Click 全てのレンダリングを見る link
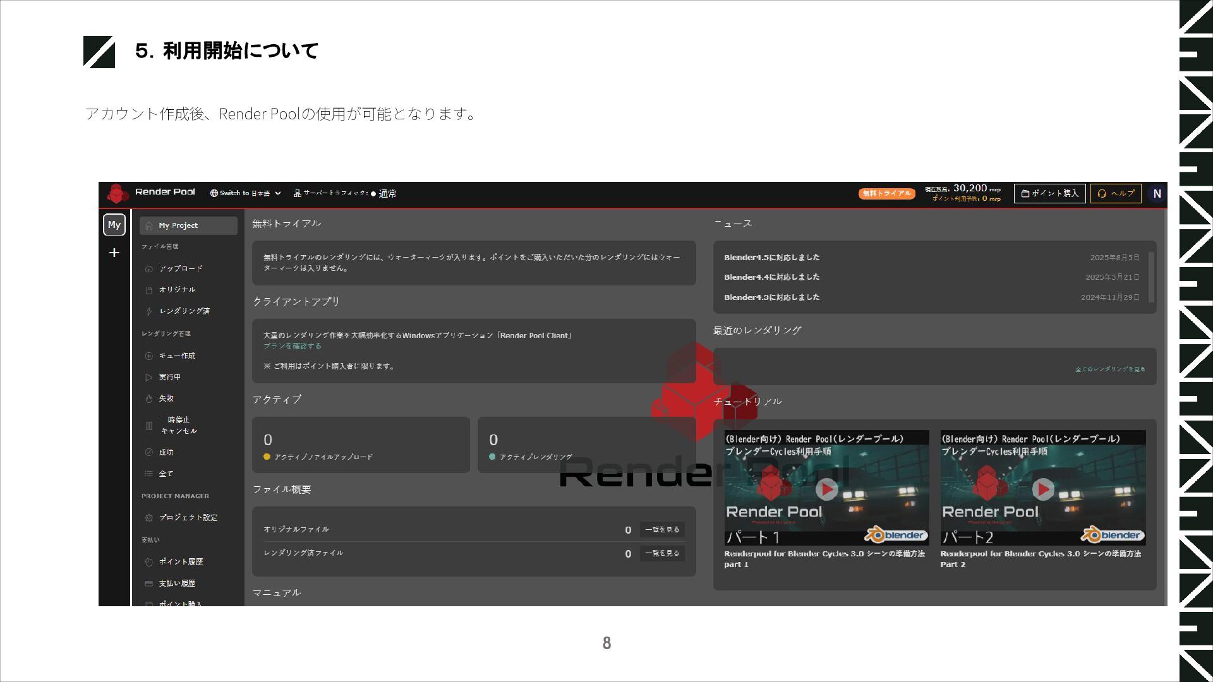 coord(1109,369)
